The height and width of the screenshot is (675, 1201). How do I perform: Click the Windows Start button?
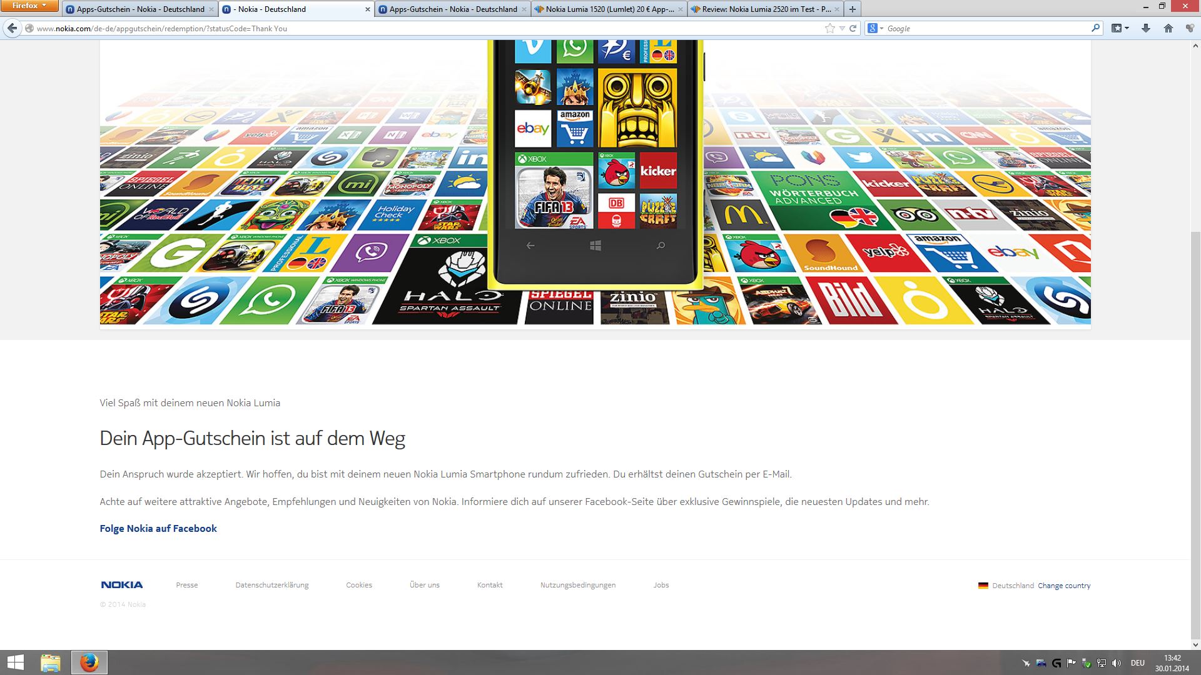(16, 662)
